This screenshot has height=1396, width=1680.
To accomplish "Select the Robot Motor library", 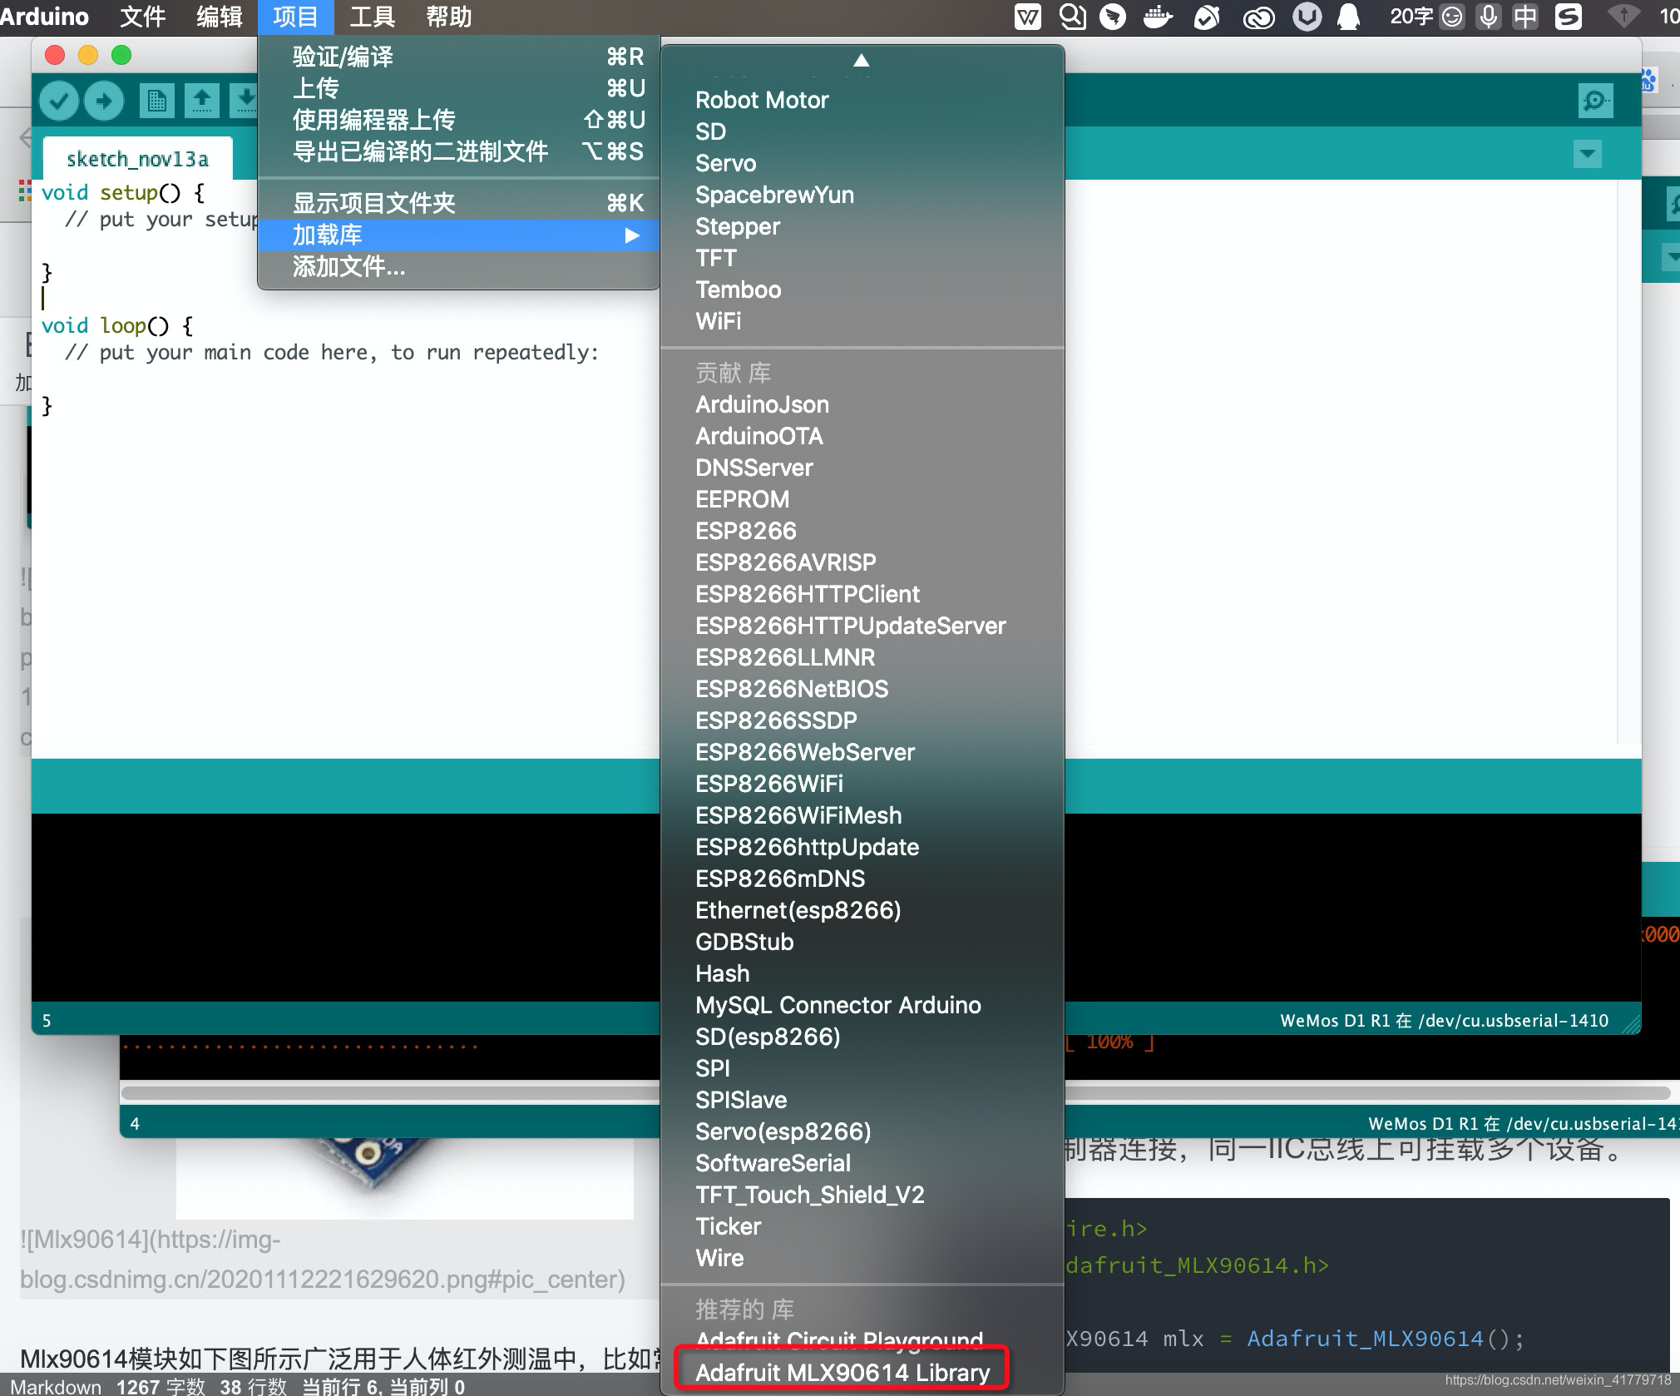I will 862,100.
